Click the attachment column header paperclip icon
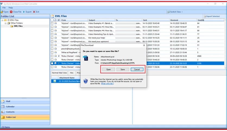The height and width of the screenshot is (131, 227). [59, 20]
